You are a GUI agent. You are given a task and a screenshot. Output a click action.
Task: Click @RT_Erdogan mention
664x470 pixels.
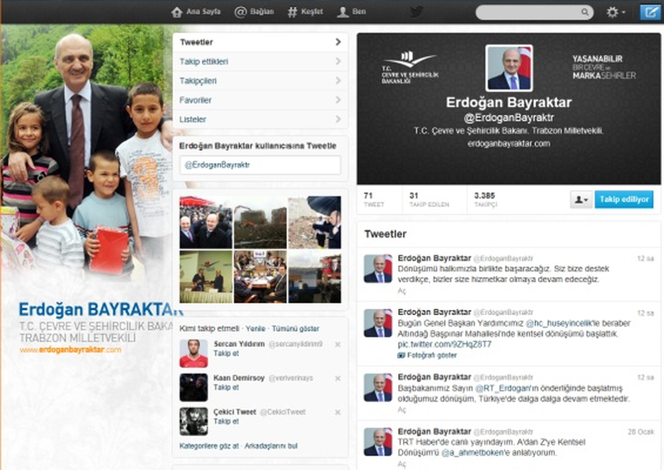(x=501, y=388)
